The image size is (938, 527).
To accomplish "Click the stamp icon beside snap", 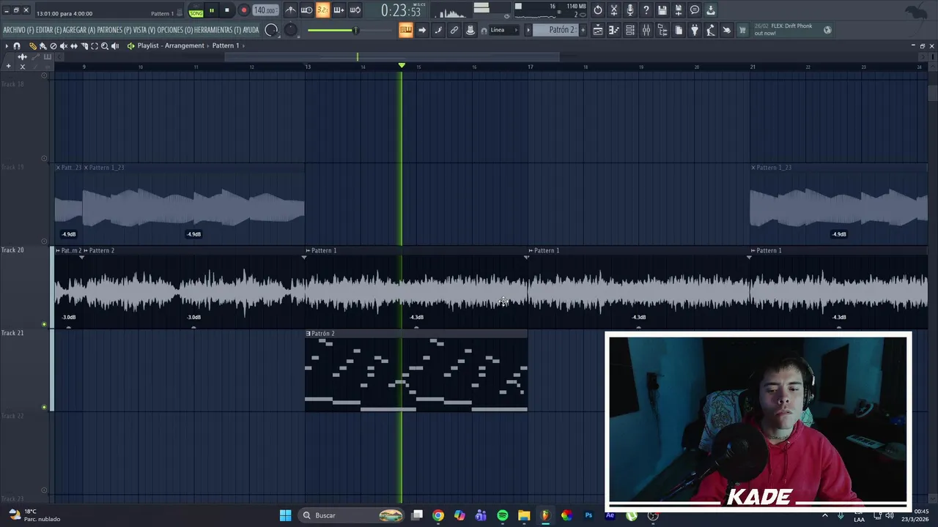I will click(470, 30).
